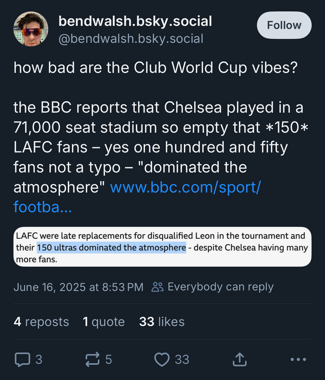Open bendwalsh's profile avatar
This screenshot has height=380, width=325.
pos(31,29)
